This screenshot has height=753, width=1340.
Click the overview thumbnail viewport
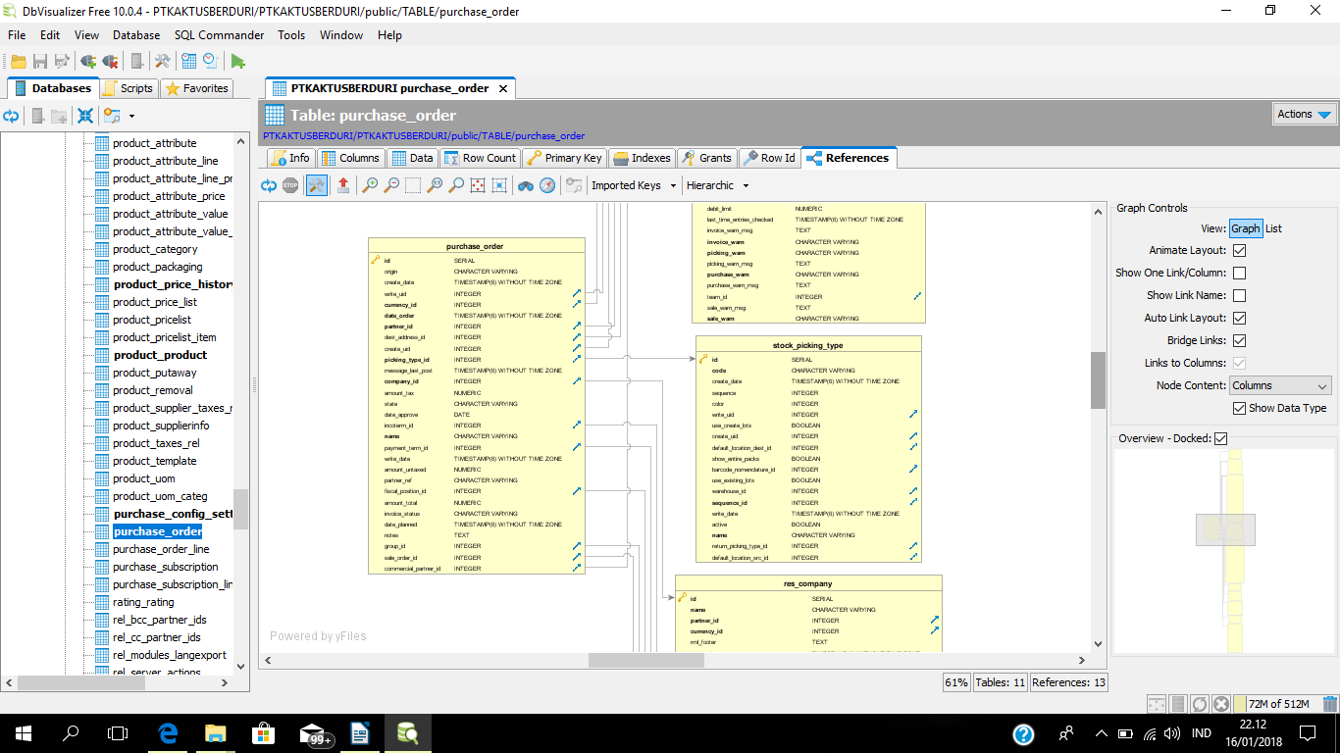tap(1225, 529)
